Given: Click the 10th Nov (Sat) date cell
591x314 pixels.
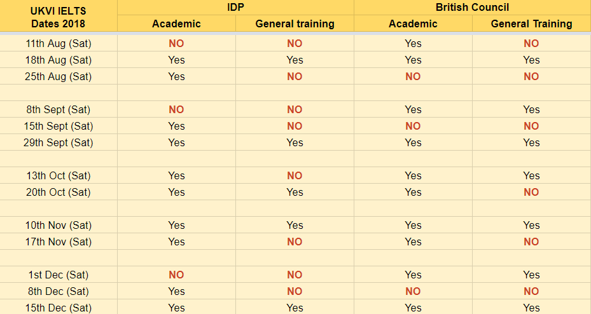Looking at the screenshot, I should click(59, 225).
